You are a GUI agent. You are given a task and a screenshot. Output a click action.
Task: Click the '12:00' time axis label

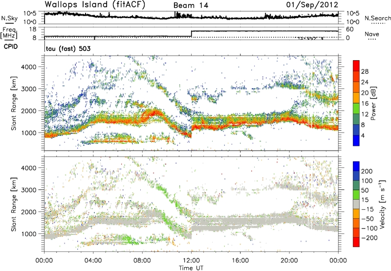[192, 261]
